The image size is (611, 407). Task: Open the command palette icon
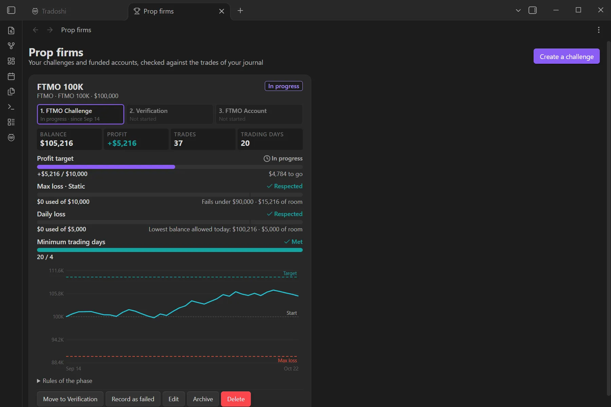pos(11,107)
